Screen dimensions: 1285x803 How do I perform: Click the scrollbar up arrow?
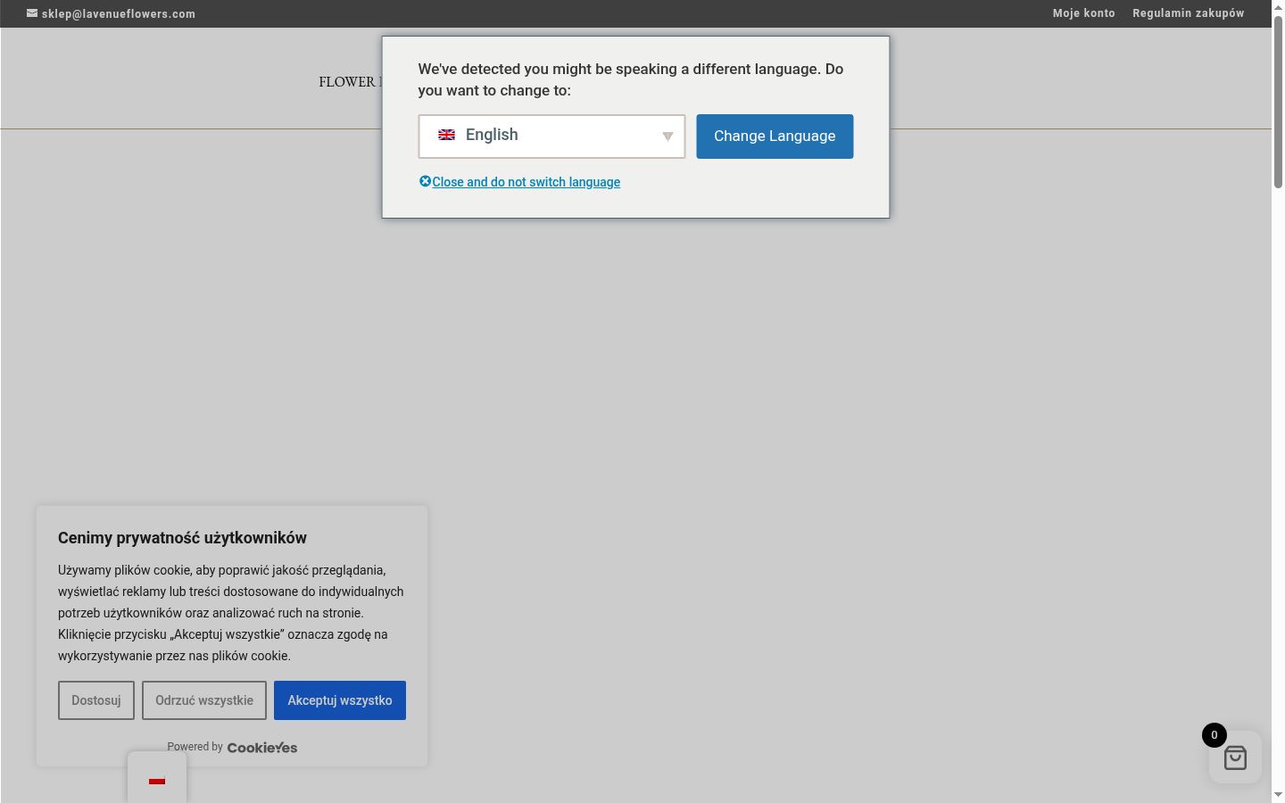1278,7
